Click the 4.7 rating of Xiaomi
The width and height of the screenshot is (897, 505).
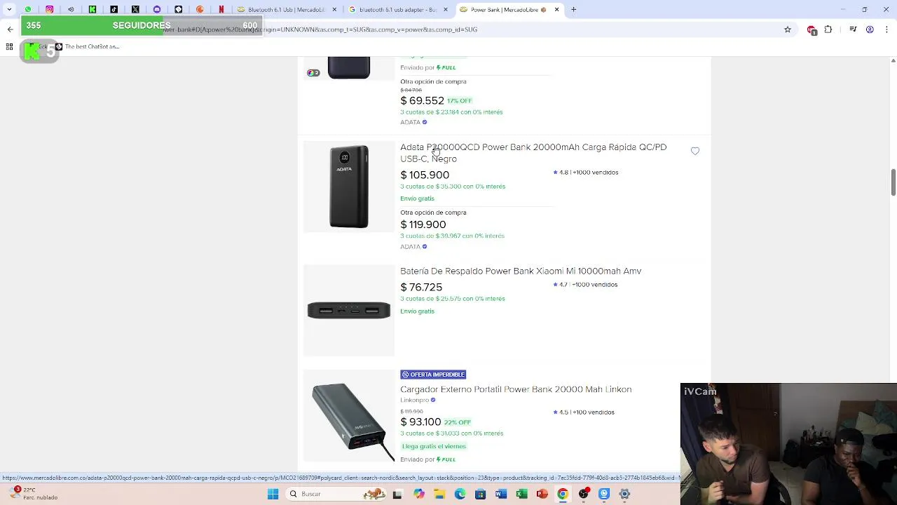[561, 285]
